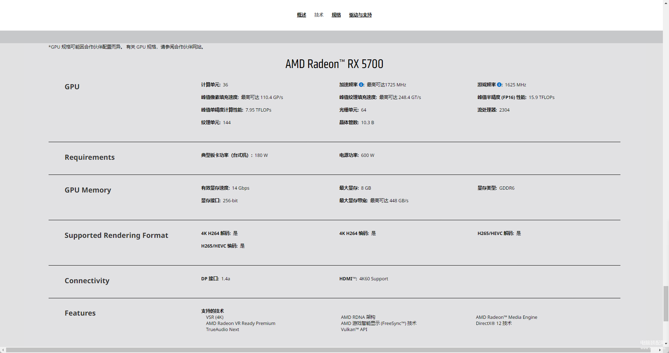The image size is (669, 353).
Task: Open the 规格 tab link
Action: 336,15
